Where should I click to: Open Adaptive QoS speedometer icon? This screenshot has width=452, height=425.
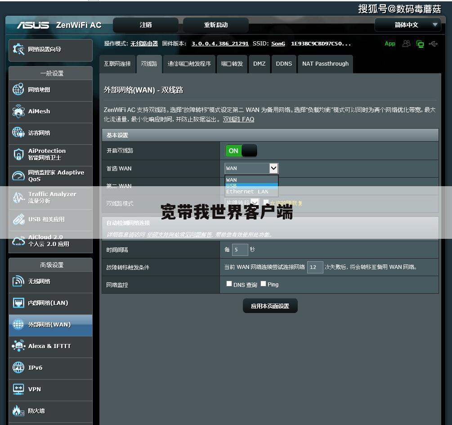[18, 175]
